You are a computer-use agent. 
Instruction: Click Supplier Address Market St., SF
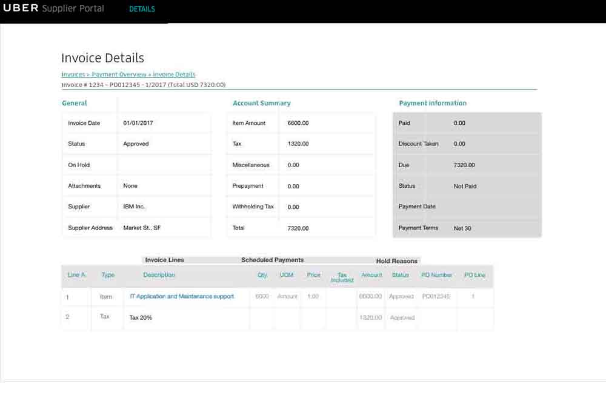[142, 228]
